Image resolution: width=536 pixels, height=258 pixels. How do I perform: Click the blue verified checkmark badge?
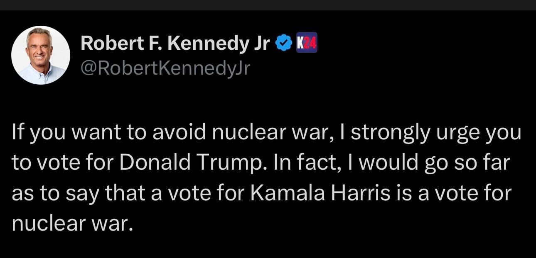tap(284, 43)
